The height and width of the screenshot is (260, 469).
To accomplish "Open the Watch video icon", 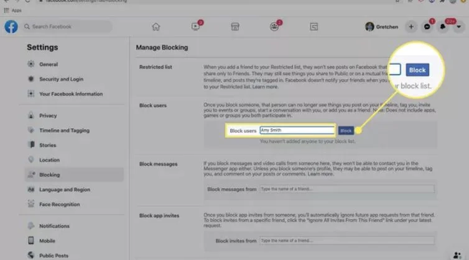I will [195, 27].
